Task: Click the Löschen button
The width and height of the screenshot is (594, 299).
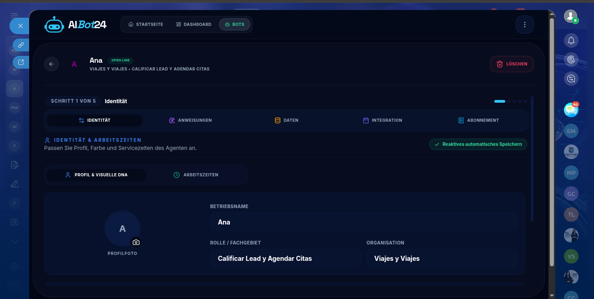Action: [x=512, y=64]
